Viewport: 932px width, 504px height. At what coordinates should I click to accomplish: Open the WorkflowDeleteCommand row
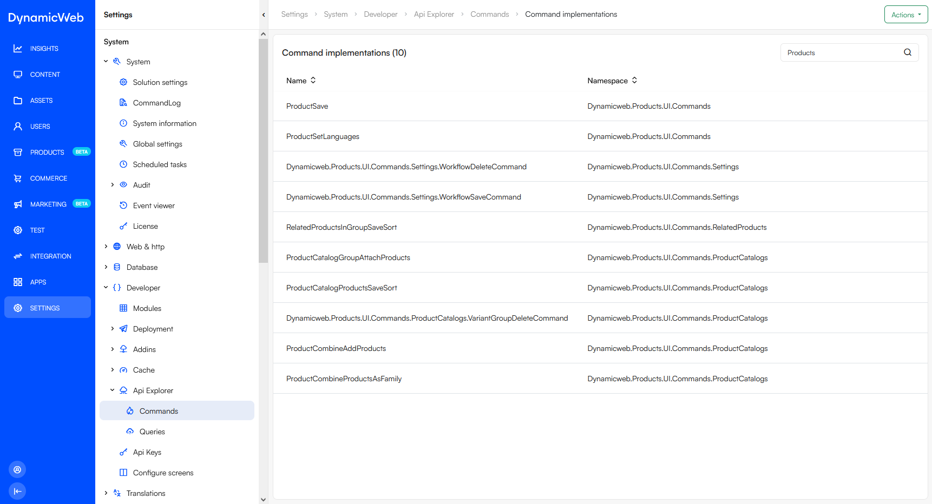(x=600, y=167)
